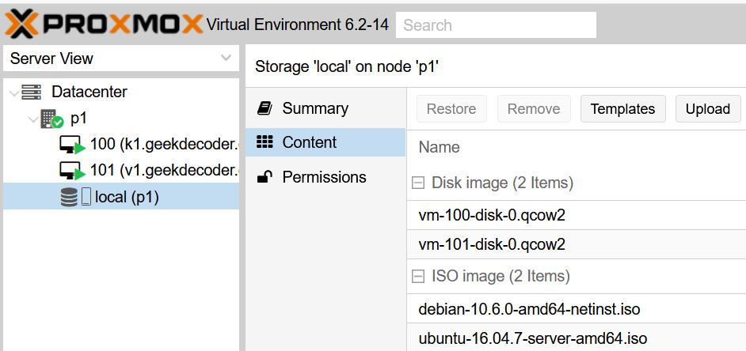Click the Content grid icon

[266, 142]
